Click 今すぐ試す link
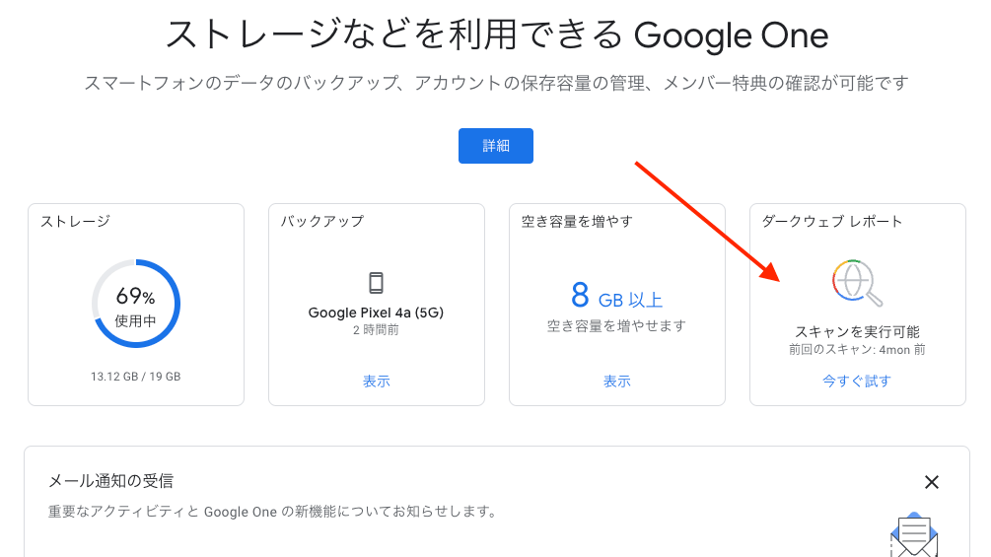This screenshot has height=557, width=991. (857, 381)
